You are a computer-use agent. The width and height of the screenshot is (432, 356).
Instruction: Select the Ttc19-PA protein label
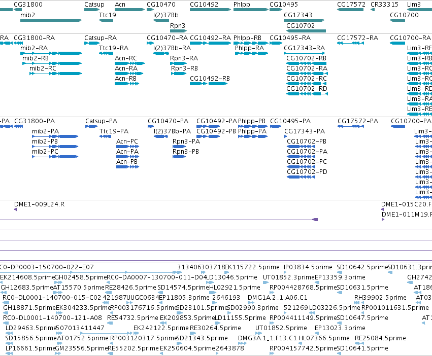coord(114,131)
